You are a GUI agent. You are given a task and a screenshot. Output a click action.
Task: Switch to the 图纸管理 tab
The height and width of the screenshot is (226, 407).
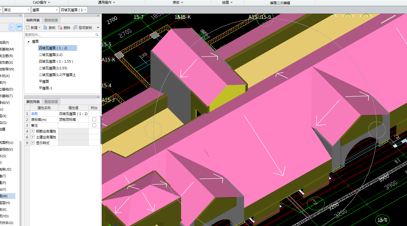51,20
